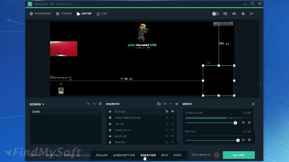Click the zombie donation alert preview
This screenshot has height=162, width=289.
(x=142, y=36)
